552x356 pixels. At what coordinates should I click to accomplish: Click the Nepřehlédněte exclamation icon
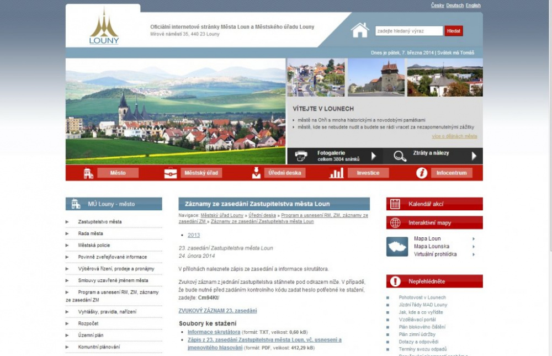pyautogui.click(x=395, y=281)
